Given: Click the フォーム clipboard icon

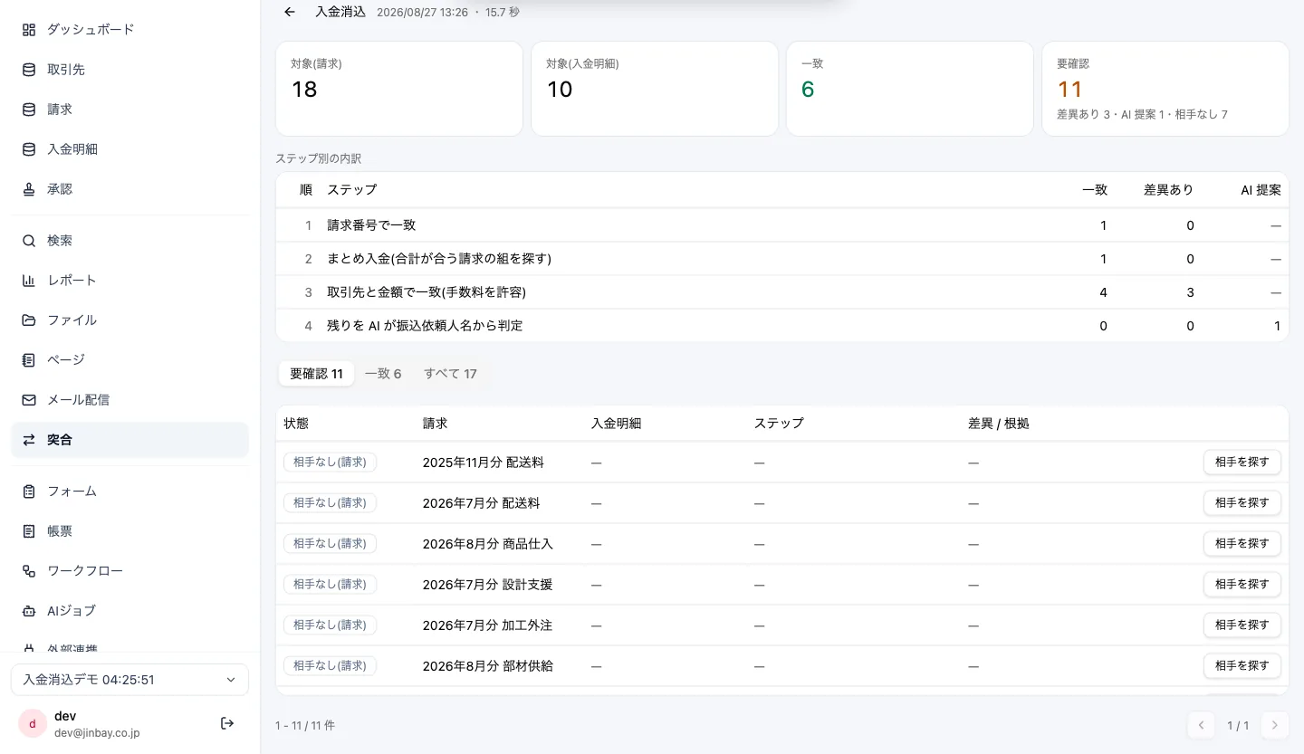Looking at the screenshot, I should pos(29,491).
